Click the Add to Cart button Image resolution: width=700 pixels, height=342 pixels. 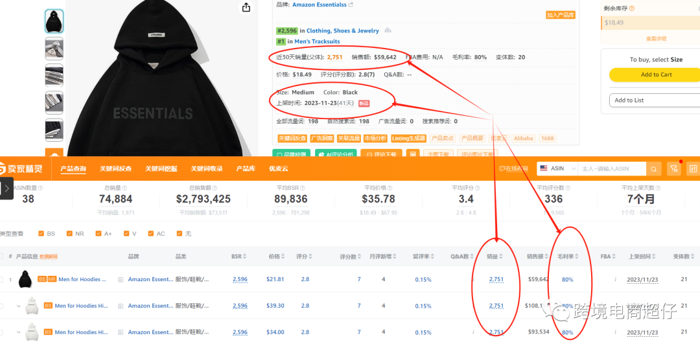[x=656, y=74]
